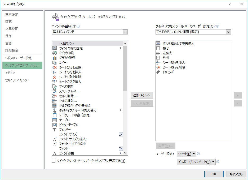The height and width of the screenshot is (180, 248).
Task: Click the ウィンドウ枠の固定 icon in command list
Action: click(54, 48)
